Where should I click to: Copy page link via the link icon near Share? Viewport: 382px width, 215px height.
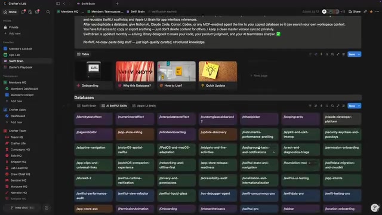click(365, 11)
